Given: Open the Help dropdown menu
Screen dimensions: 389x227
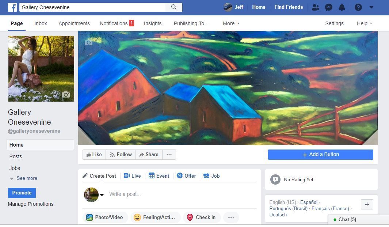Looking at the screenshot, I should click(x=364, y=23).
